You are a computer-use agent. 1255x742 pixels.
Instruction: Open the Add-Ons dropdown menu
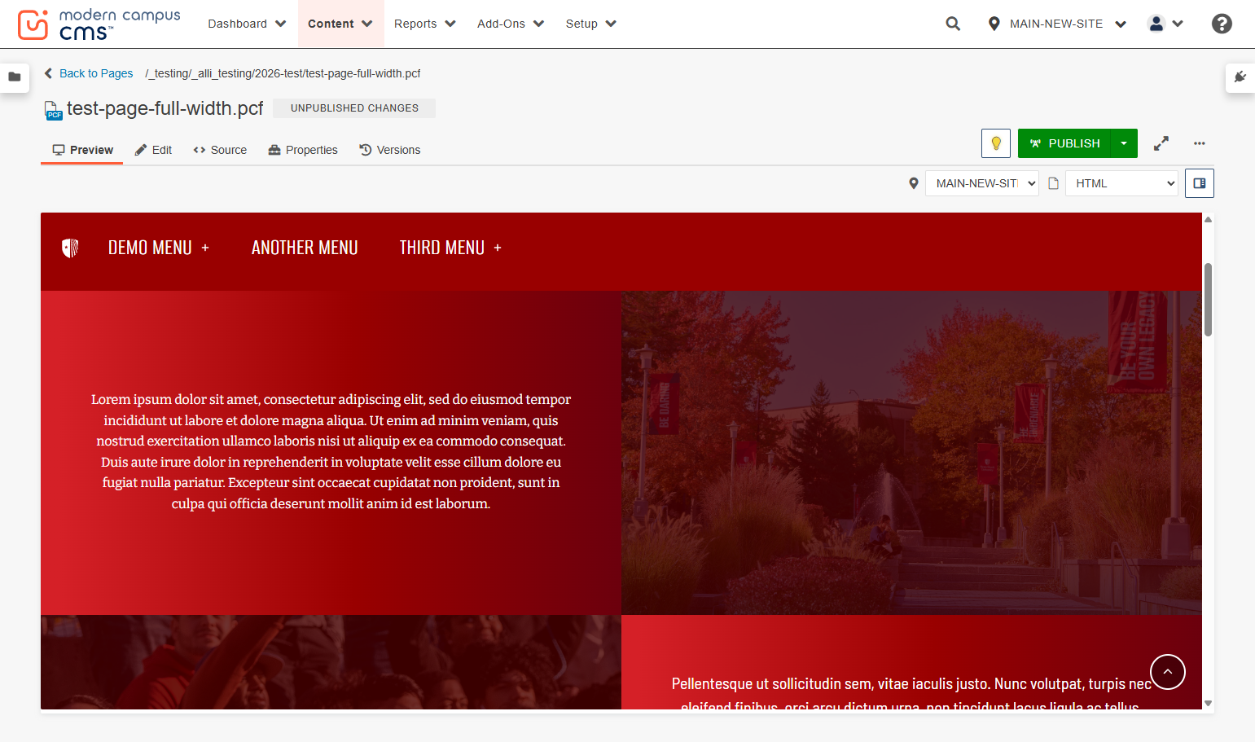(x=511, y=24)
